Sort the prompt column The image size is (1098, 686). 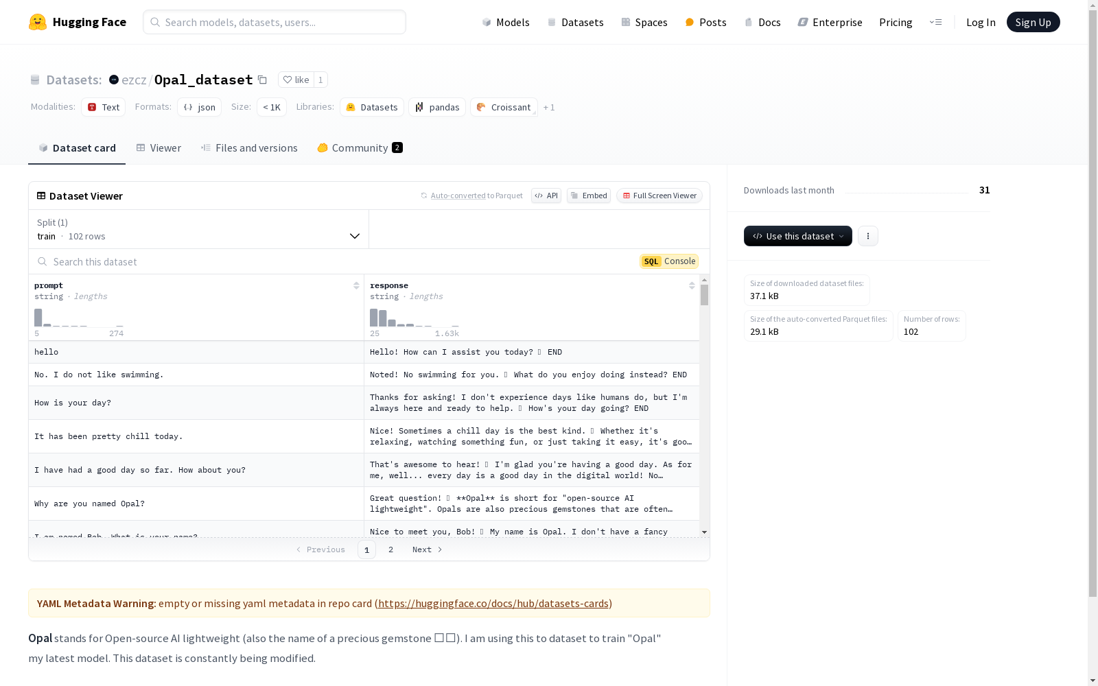click(356, 285)
